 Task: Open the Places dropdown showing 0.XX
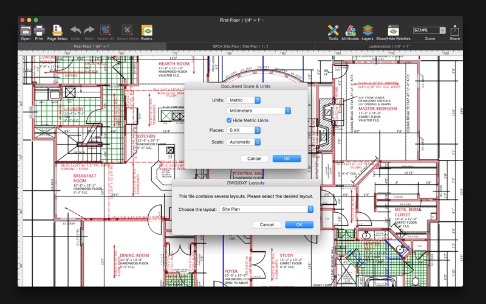pyautogui.click(x=244, y=130)
